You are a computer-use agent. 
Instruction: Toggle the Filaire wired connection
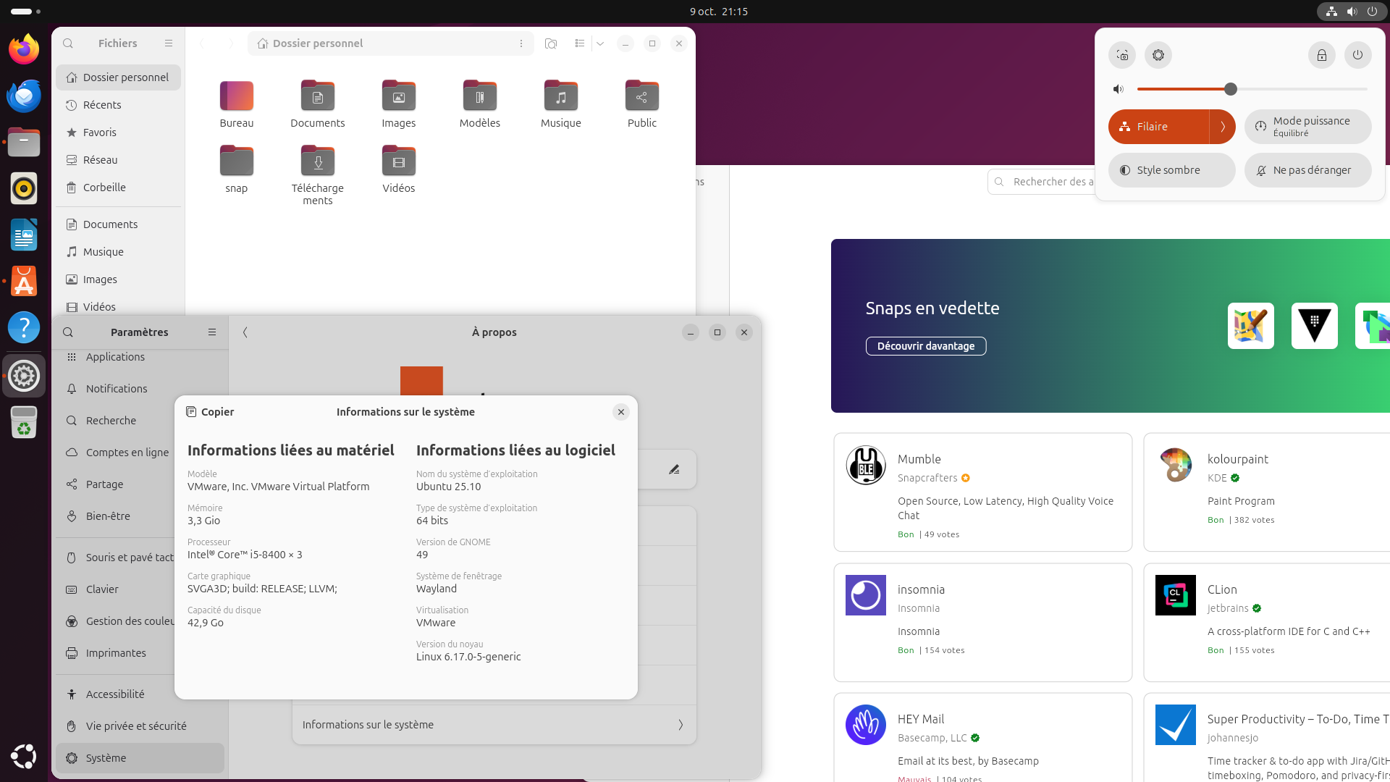point(1158,127)
